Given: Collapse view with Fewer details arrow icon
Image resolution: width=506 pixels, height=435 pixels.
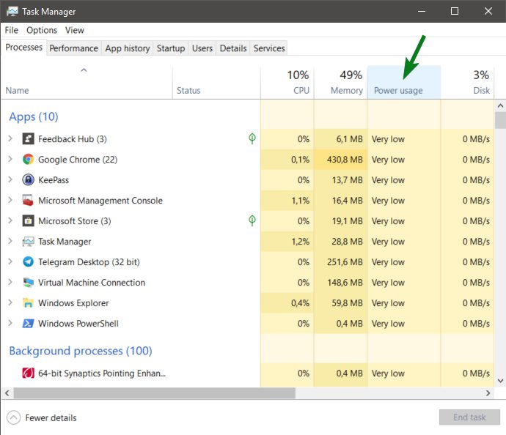Looking at the screenshot, I should tap(13, 418).
